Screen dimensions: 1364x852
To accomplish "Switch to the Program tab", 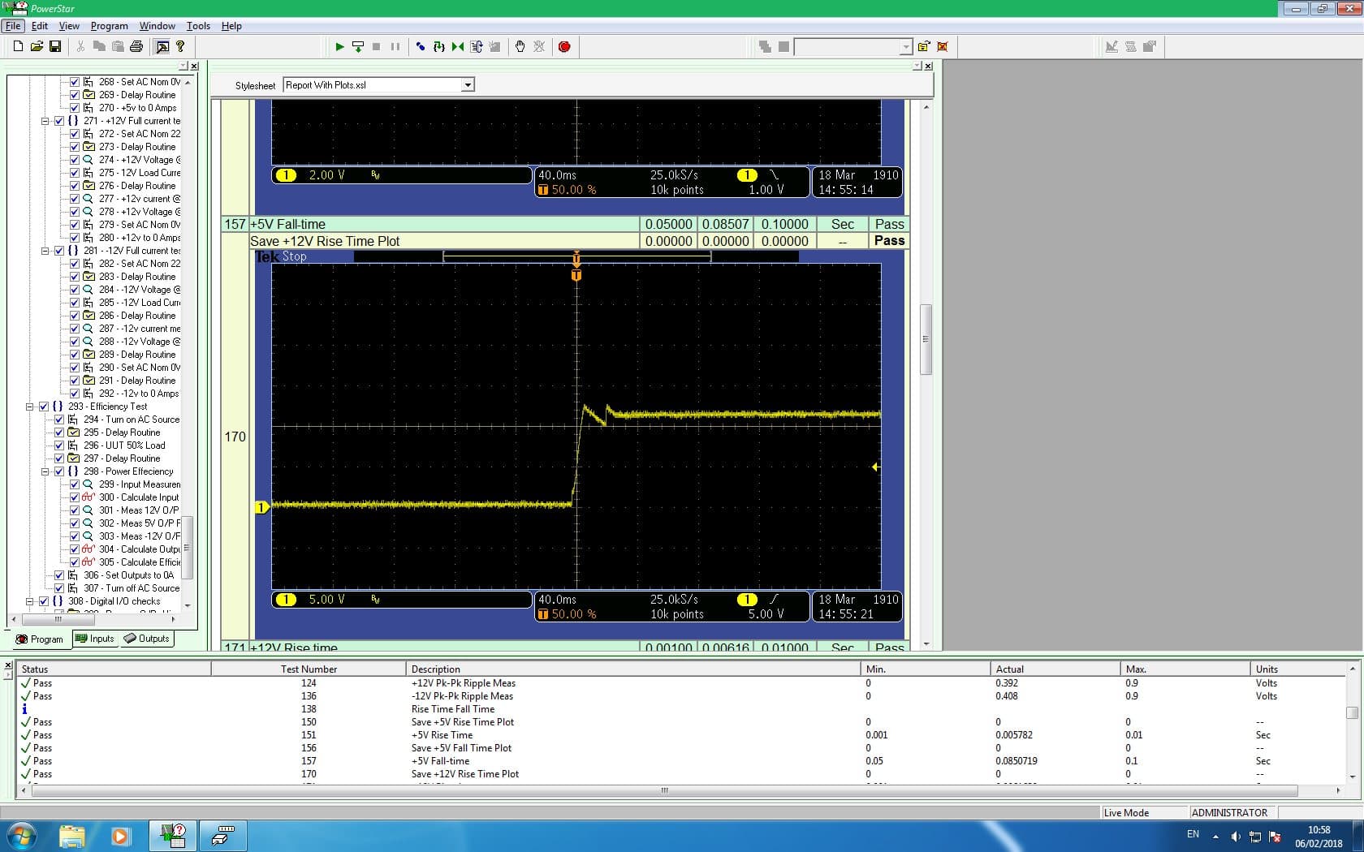I will 39,639.
